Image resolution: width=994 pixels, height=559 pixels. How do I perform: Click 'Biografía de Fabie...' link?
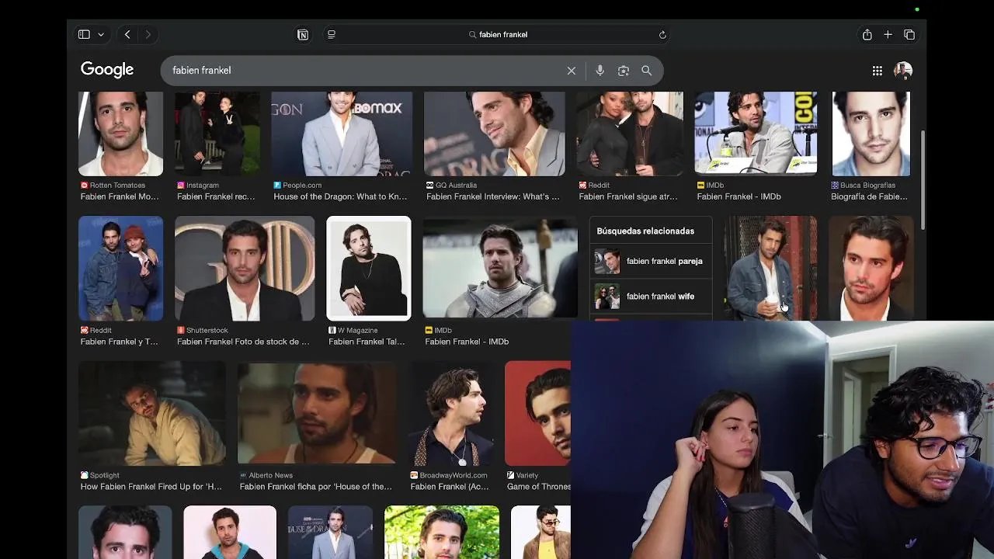pyautogui.click(x=869, y=196)
